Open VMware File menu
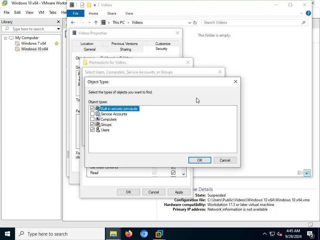Image resolution: width=320 pixels, height=240 pixels. point(7,12)
